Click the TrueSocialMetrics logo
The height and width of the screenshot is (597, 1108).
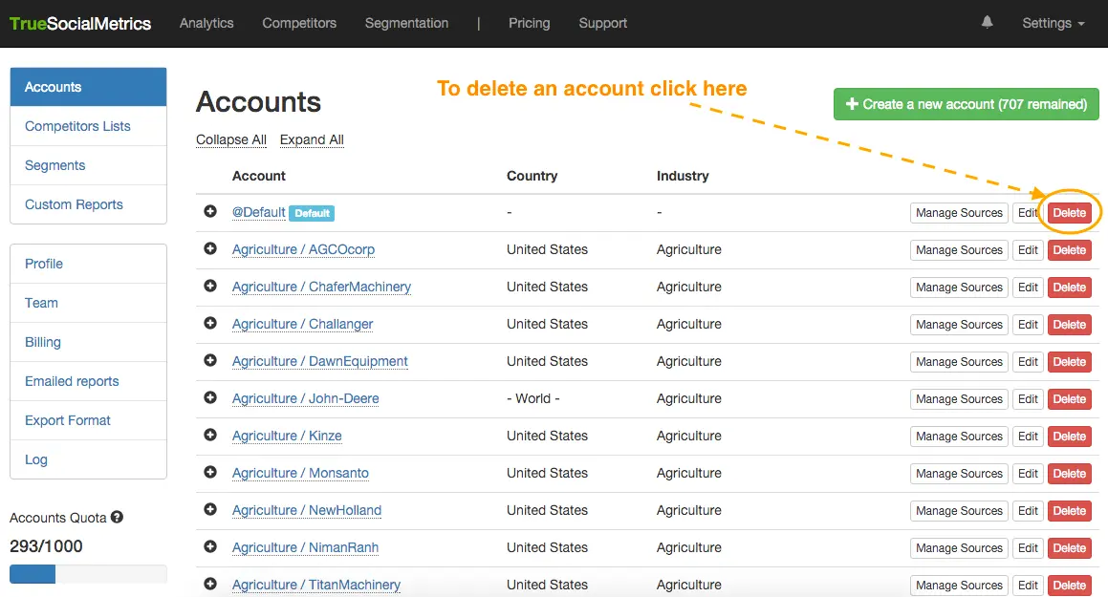80,24
